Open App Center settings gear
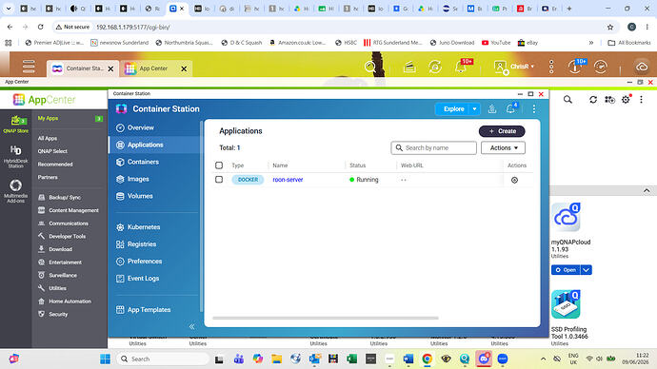 point(626,100)
